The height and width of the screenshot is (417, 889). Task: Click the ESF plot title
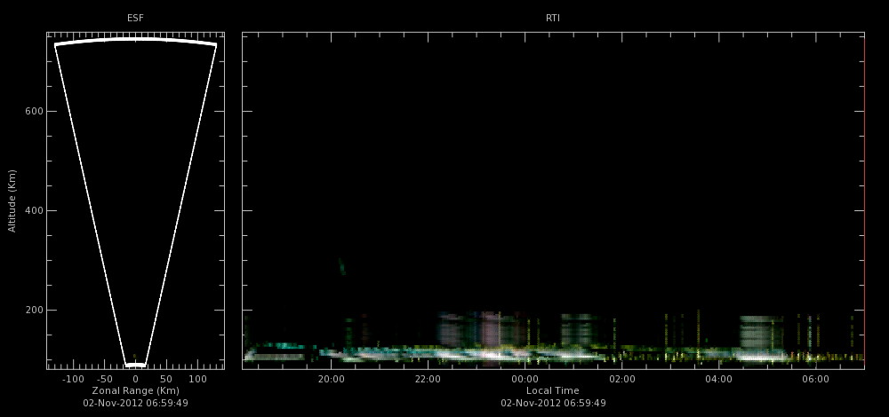pyautogui.click(x=135, y=18)
